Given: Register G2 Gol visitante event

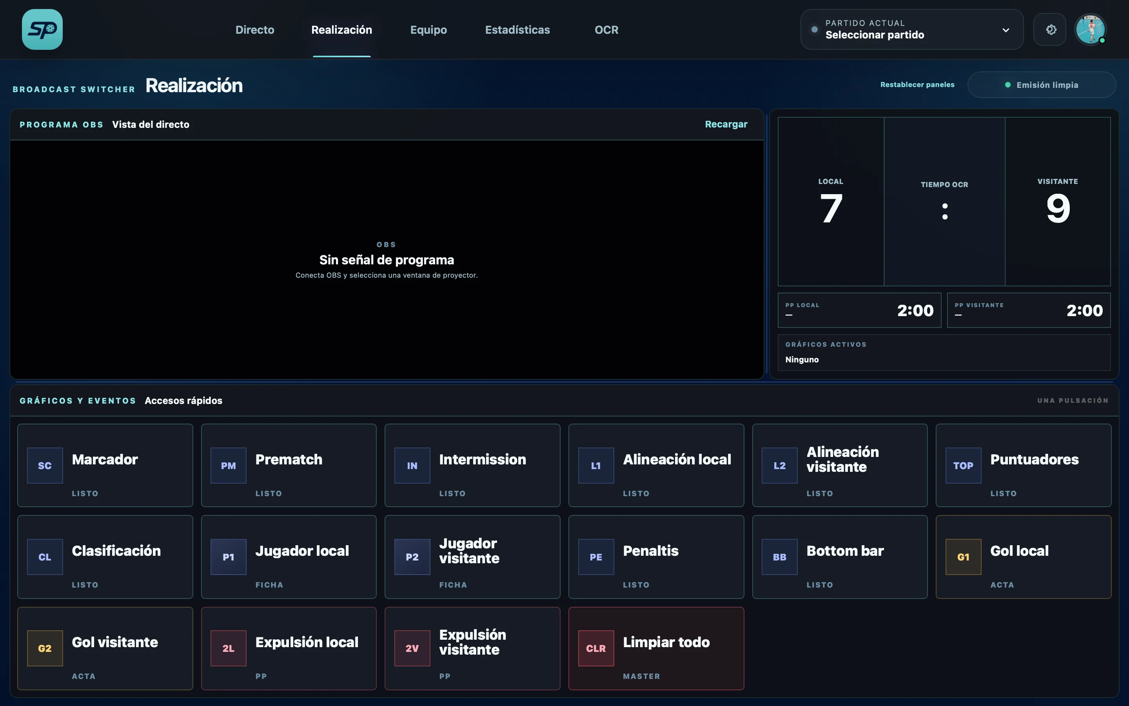Looking at the screenshot, I should click(x=105, y=648).
